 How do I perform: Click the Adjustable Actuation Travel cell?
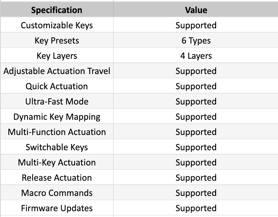pyautogui.click(x=56, y=71)
